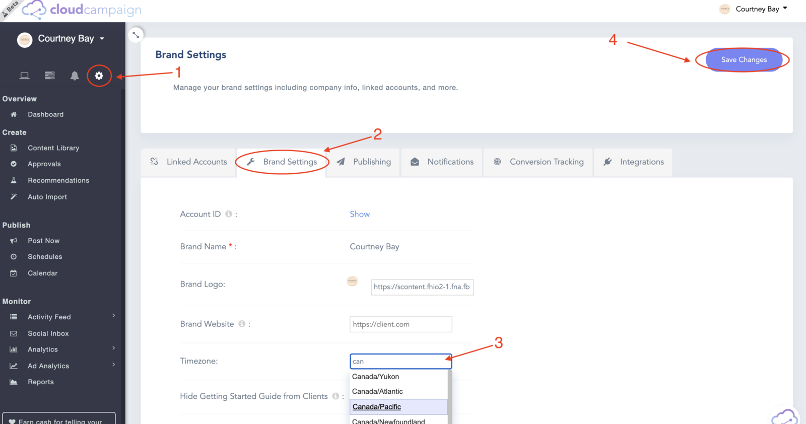
Task: Click the Analytics bar chart icon
Action: pos(14,349)
